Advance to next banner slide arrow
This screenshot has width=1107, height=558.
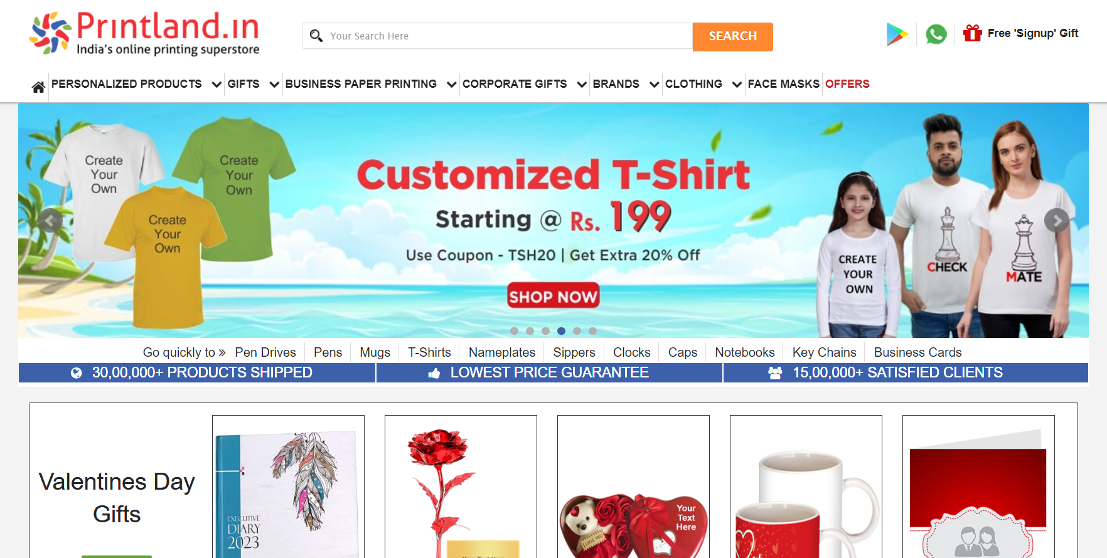(x=1057, y=220)
